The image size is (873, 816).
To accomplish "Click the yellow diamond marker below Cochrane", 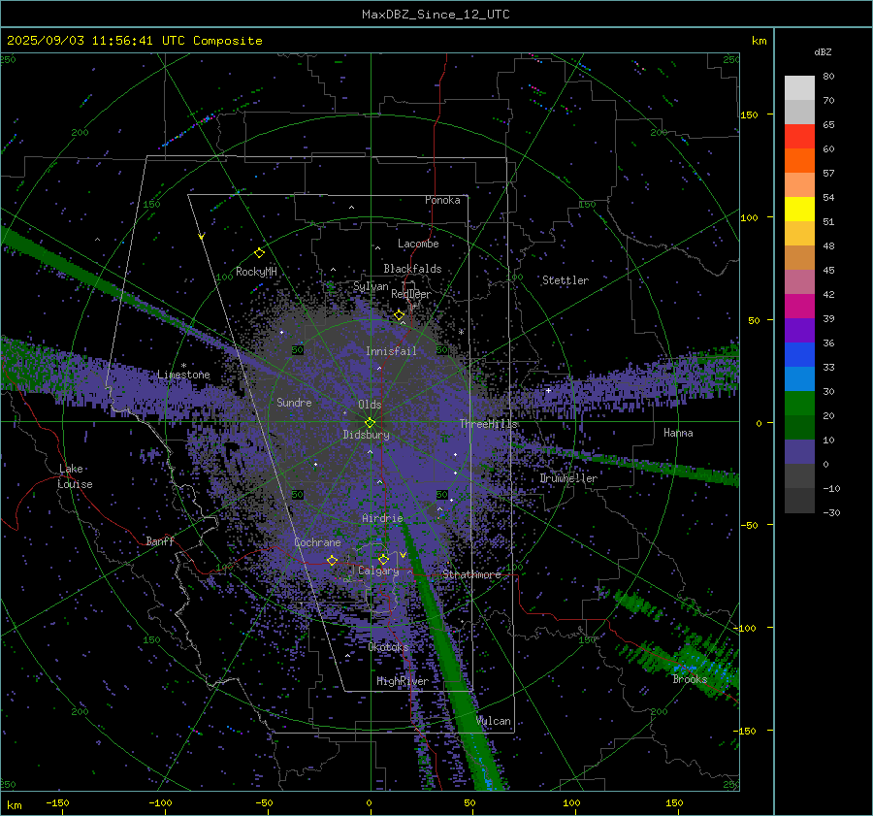I will pos(333,560).
